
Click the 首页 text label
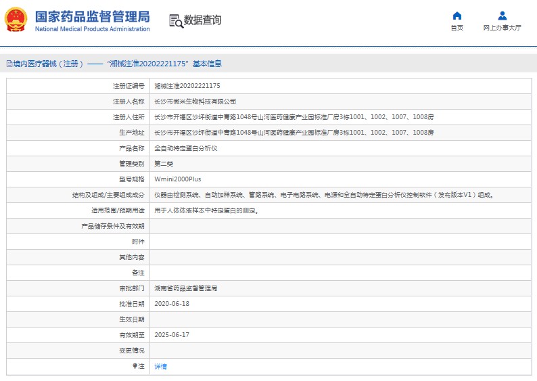point(457,28)
